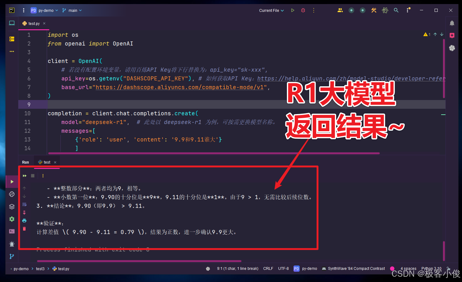Open the SynthWave '84 Compact Contrast theme widget
The image size is (462, 282).
[x=353, y=269]
